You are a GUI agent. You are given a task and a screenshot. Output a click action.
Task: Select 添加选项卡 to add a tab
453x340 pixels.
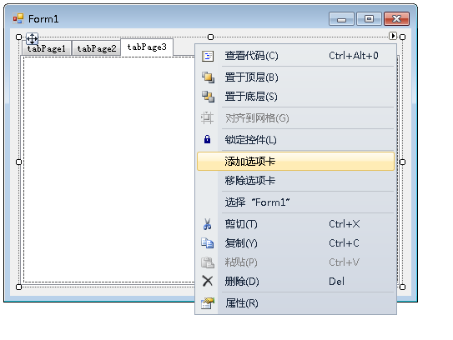pos(295,162)
